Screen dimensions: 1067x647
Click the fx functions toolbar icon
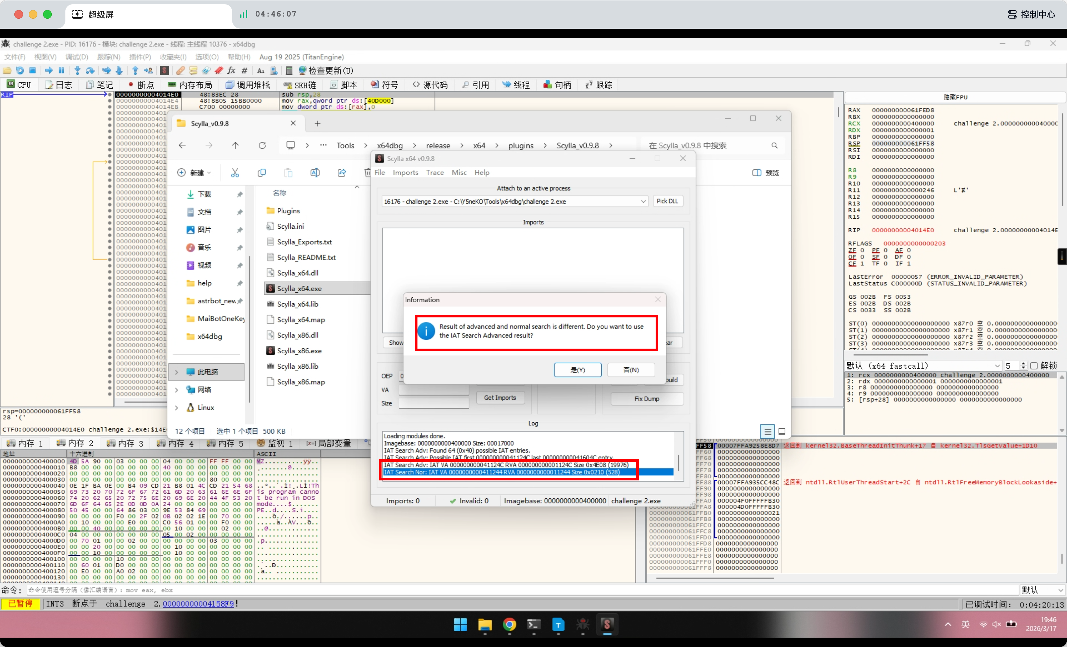click(x=232, y=70)
